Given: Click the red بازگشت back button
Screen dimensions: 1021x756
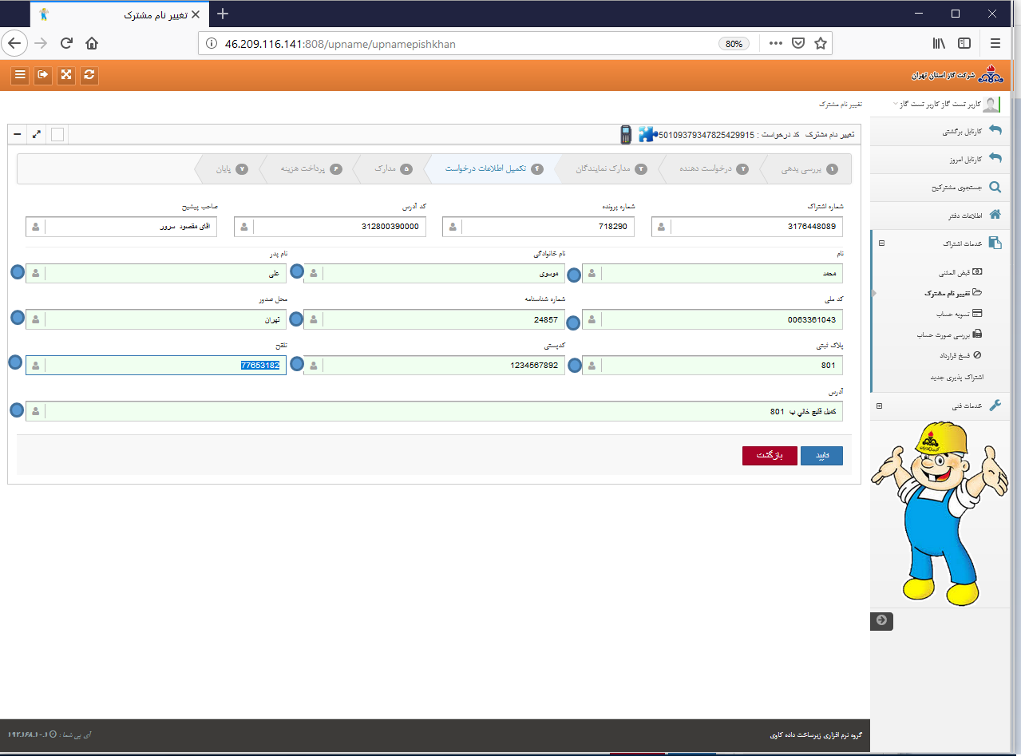Looking at the screenshot, I should pos(770,455).
